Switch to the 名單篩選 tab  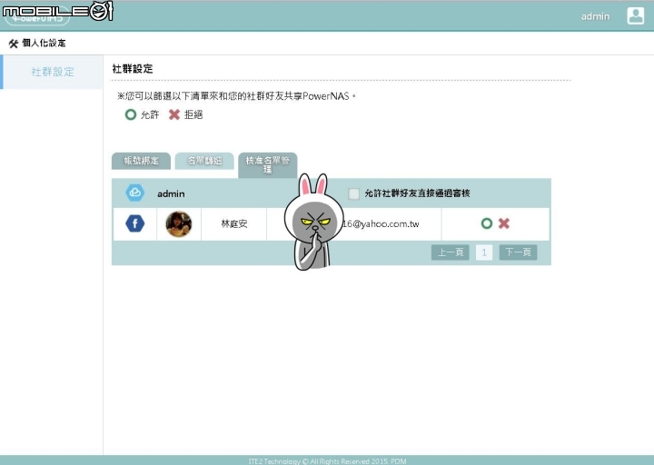click(204, 161)
